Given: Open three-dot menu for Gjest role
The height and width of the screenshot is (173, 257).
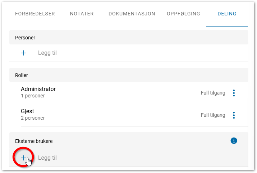Looking at the screenshot, I should 234,115.
